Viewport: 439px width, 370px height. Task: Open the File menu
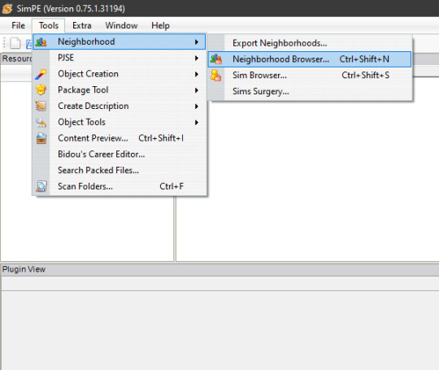(18, 25)
